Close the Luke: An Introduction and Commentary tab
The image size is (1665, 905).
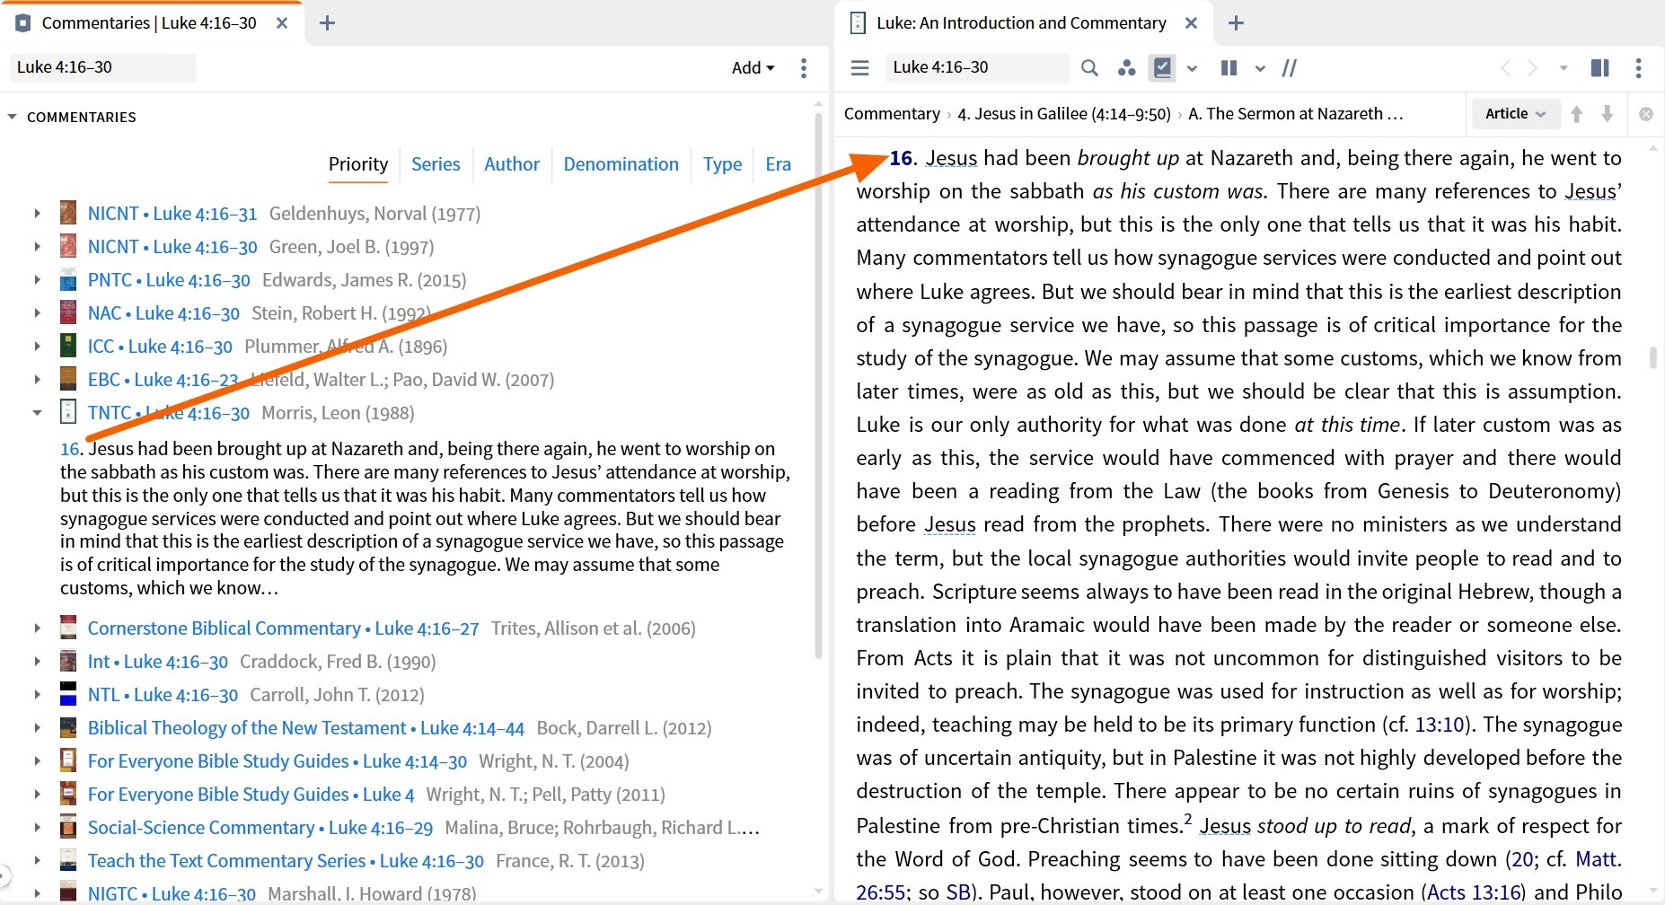coord(1191,23)
